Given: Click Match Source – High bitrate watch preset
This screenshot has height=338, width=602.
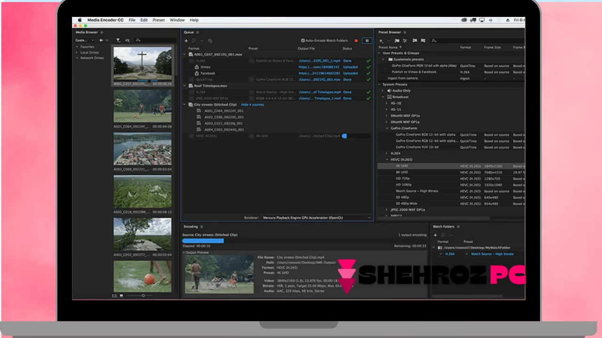Looking at the screenshot, I should click(x=492, y=254).
